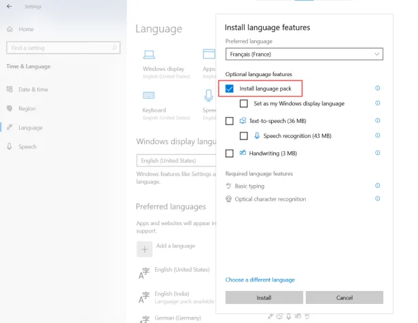Click the English (United States) language glyph icon
Image resolution: width=418 pixels, height=323 pixels.
pyautogui.click(x=144, y=273)
